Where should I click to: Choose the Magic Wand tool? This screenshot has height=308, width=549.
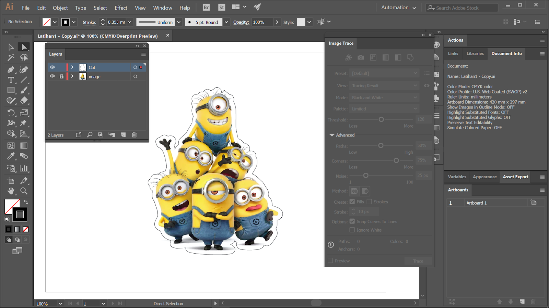pos(11,57)
